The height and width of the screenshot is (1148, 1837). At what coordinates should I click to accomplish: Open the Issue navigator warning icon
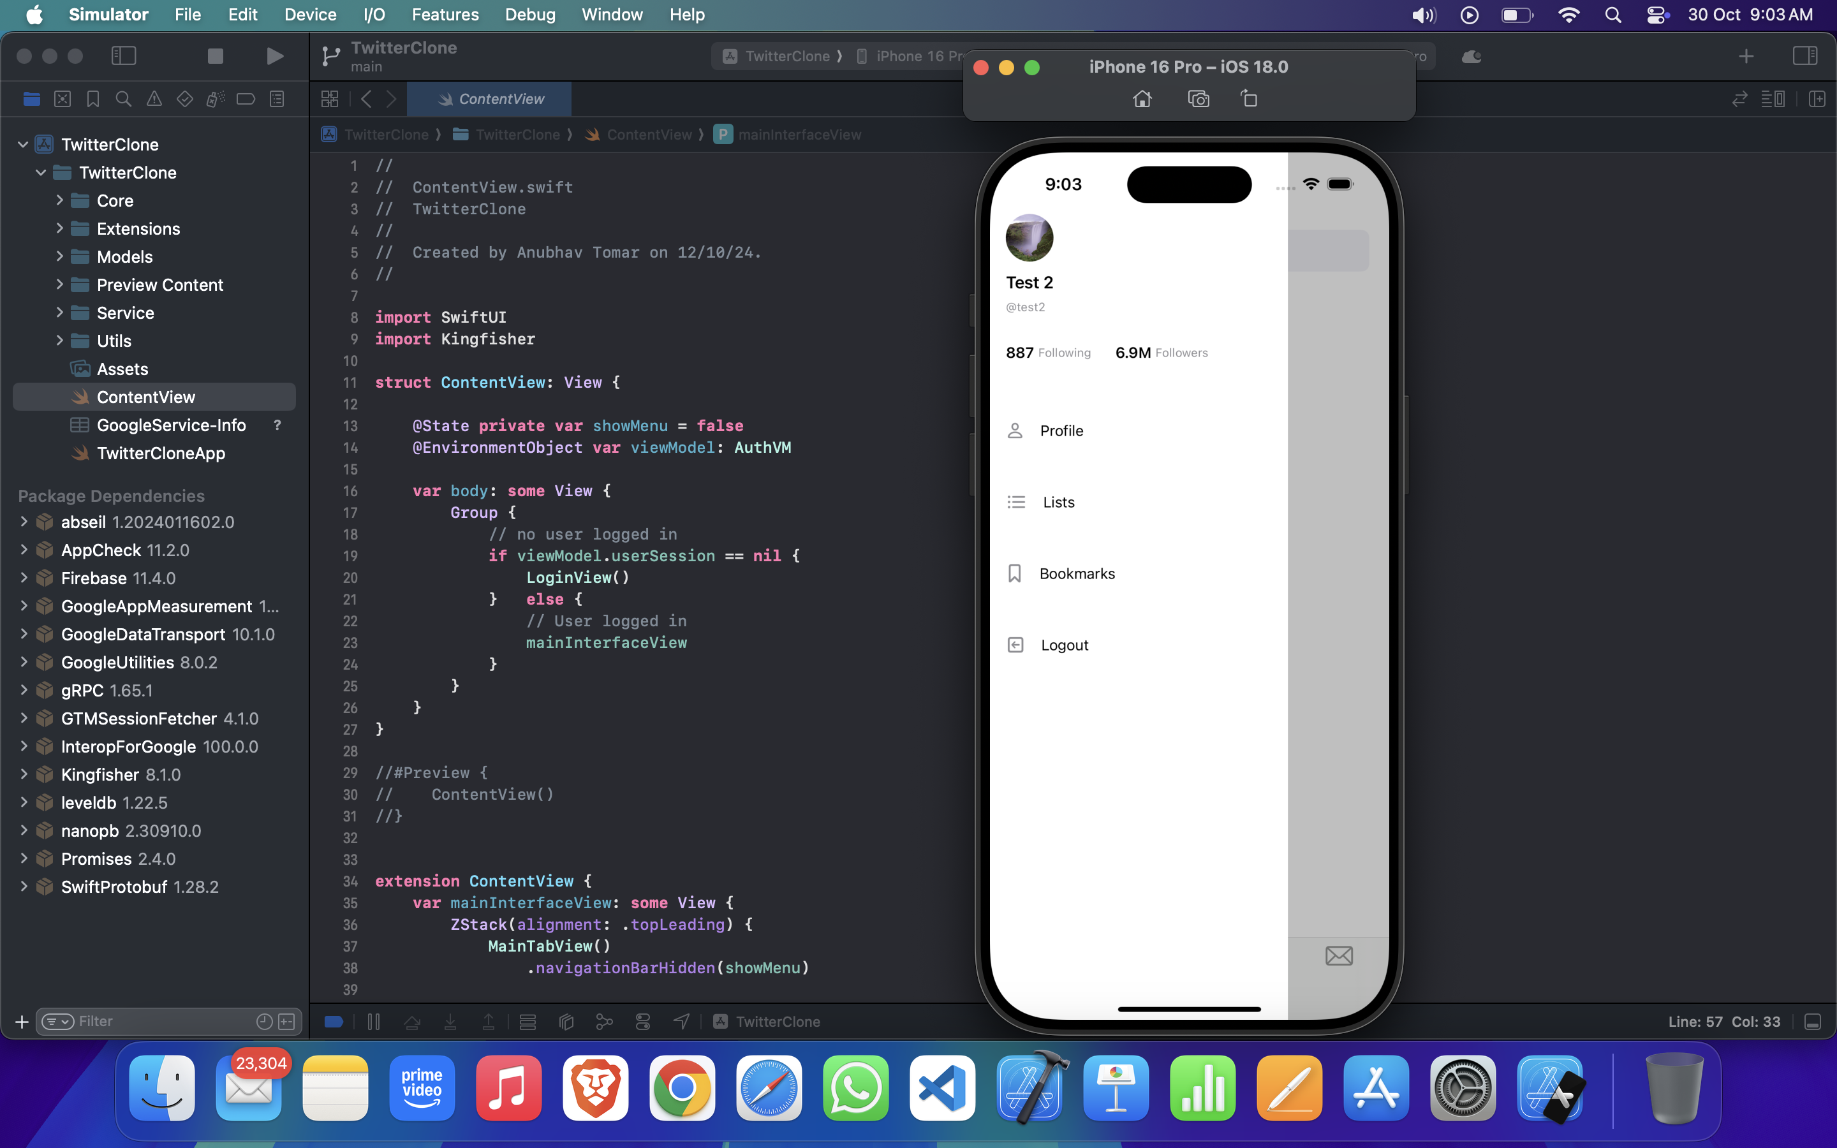coord(154,99)
